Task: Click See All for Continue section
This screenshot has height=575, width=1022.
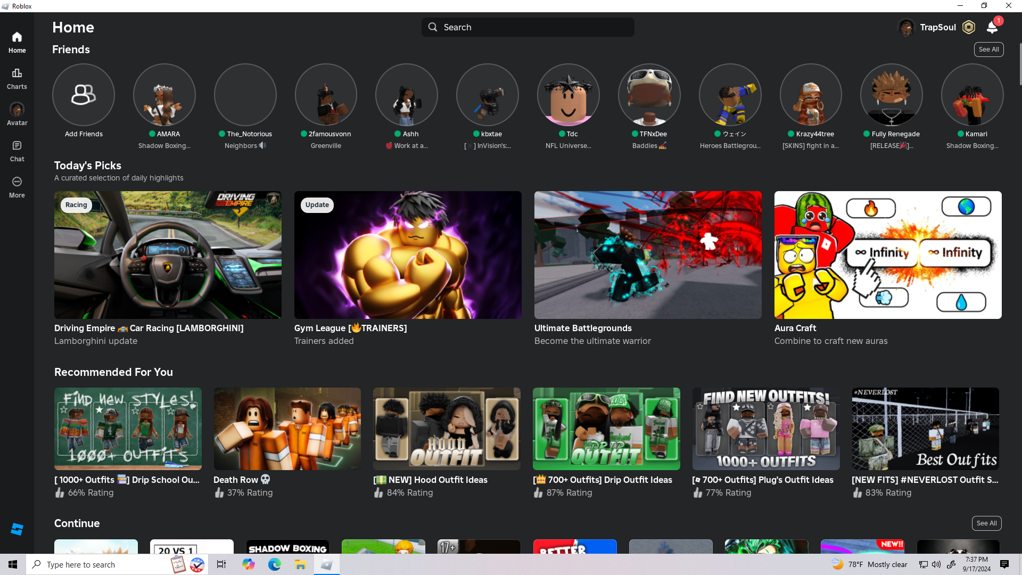Action: pyautogui.click(x=986, y=523)
